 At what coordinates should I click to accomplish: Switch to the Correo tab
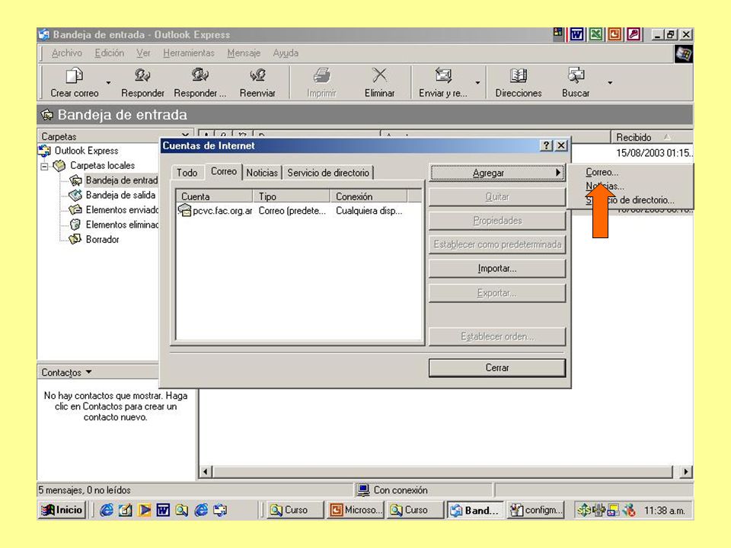(224, 171)
